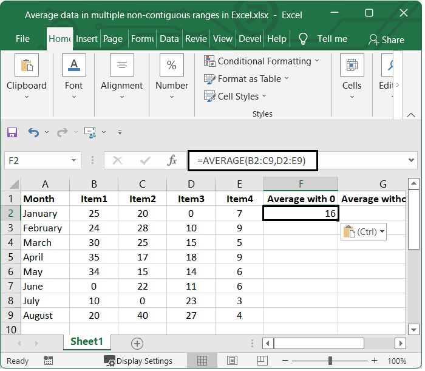
Task: Click the Insert Function fx icon
Action: [172, 160]
